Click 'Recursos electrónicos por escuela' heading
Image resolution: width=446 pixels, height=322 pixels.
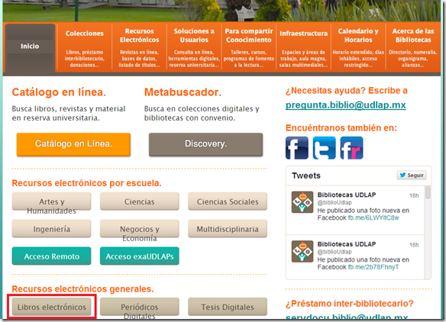86,183
